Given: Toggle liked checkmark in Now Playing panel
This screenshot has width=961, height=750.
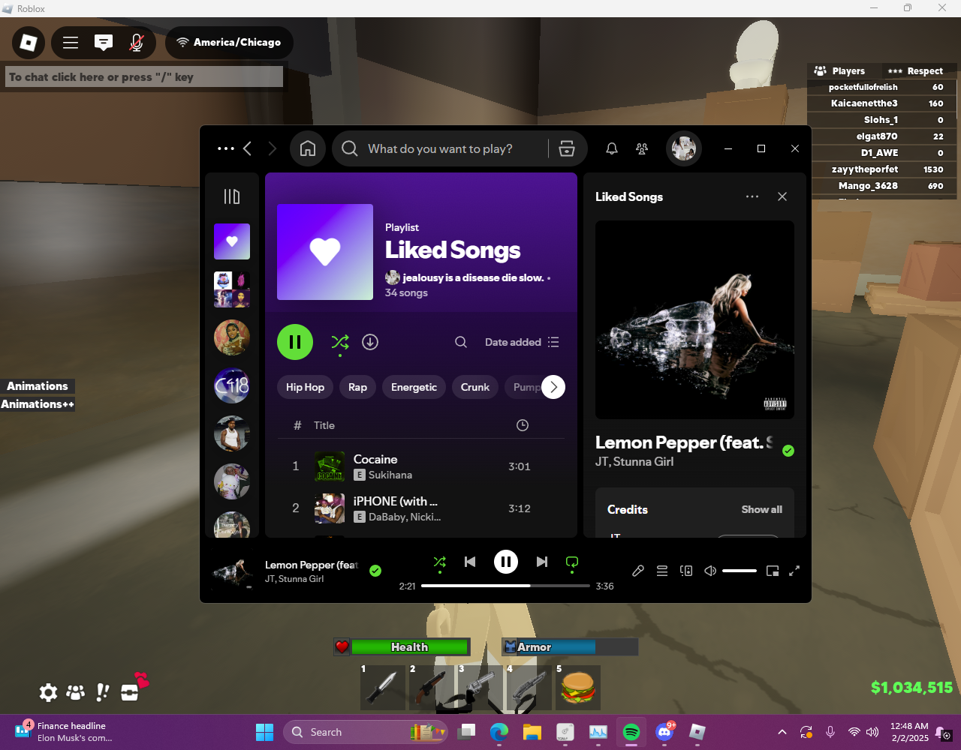Looking at the screenshot, I should click(x=788, y=451).
